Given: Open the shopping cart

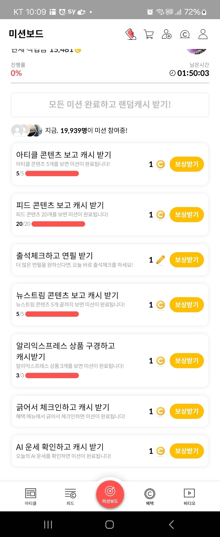Looking at the screenshot, I should (x=148, y=34).
